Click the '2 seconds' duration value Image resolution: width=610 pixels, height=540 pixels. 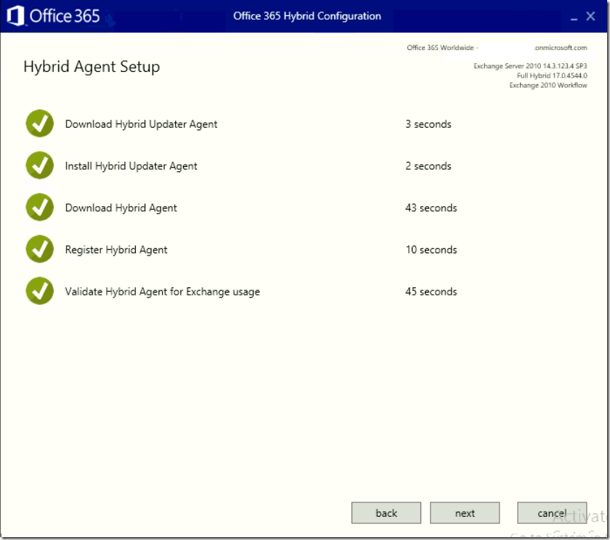[x=428, y=166]
